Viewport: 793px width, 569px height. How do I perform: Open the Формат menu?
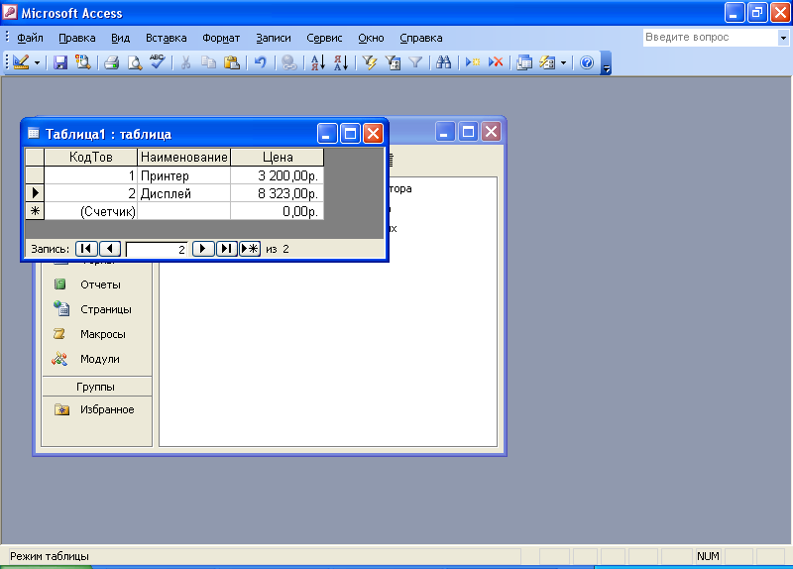click(x=221, y=38)
